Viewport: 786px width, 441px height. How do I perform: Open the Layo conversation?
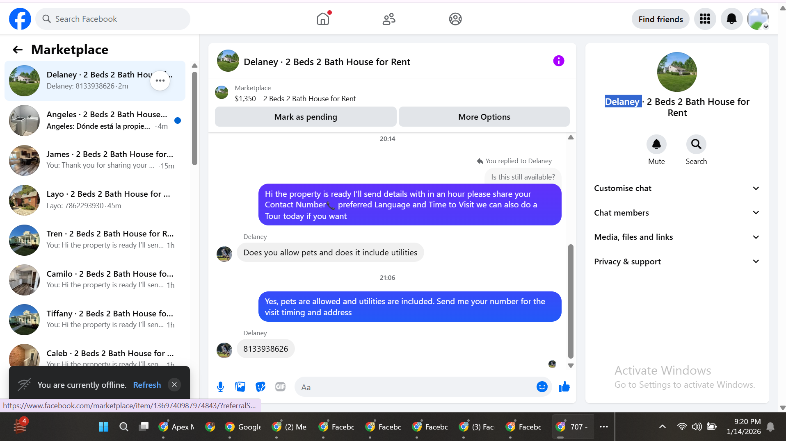[95, 200]
